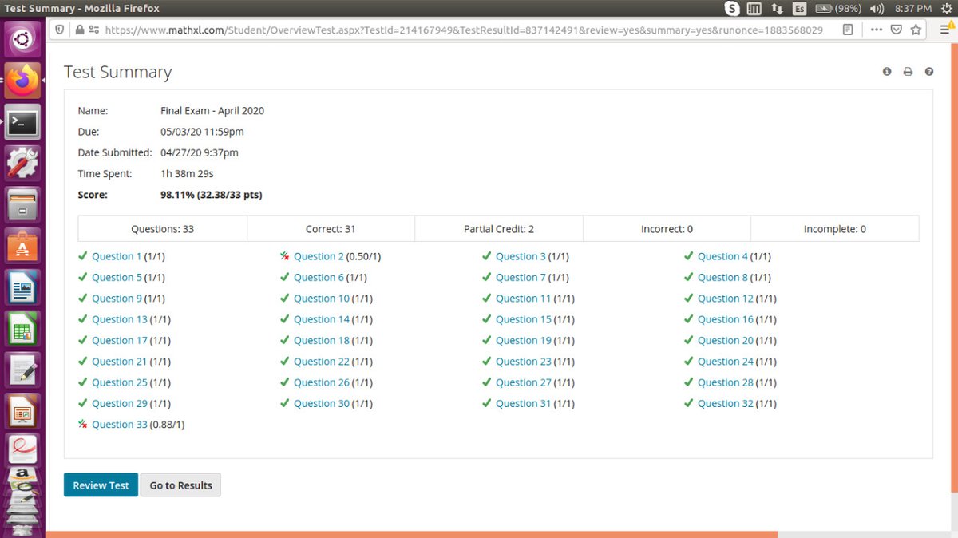
Task: Bookmark this page with the star
Action: [x=916, y=30]
